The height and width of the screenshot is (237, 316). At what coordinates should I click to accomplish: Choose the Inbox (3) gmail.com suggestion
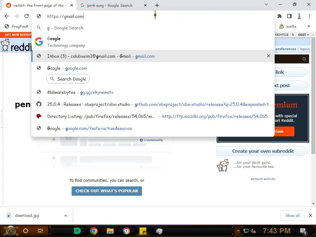[x=153, y=56]
